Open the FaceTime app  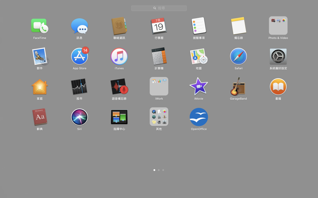click(x=40, y=26)
